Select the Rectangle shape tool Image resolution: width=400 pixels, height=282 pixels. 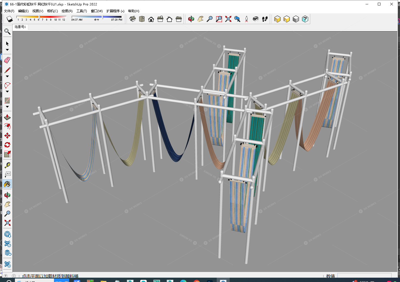click(x=7, y=100)
